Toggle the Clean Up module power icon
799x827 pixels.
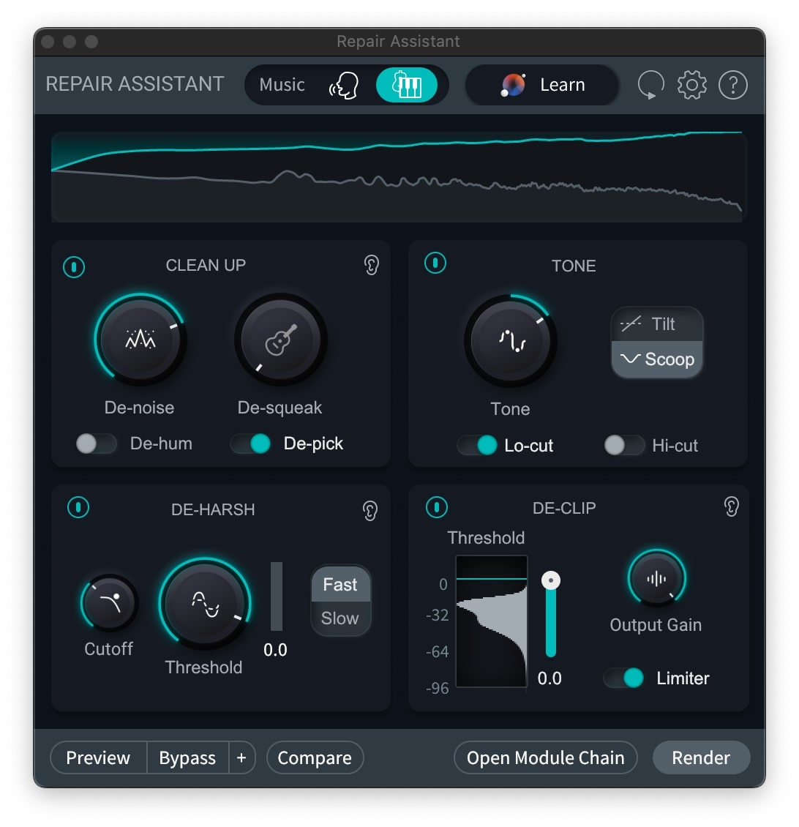pos(74,267)
